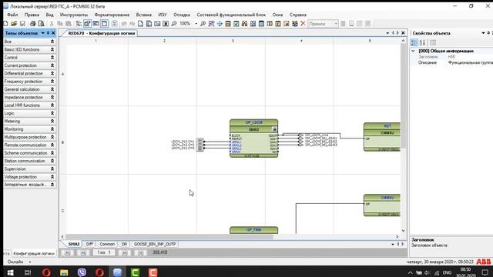Select the Station communication object type
This screenshot has height=277, width=493.
(x=29, y=161)
